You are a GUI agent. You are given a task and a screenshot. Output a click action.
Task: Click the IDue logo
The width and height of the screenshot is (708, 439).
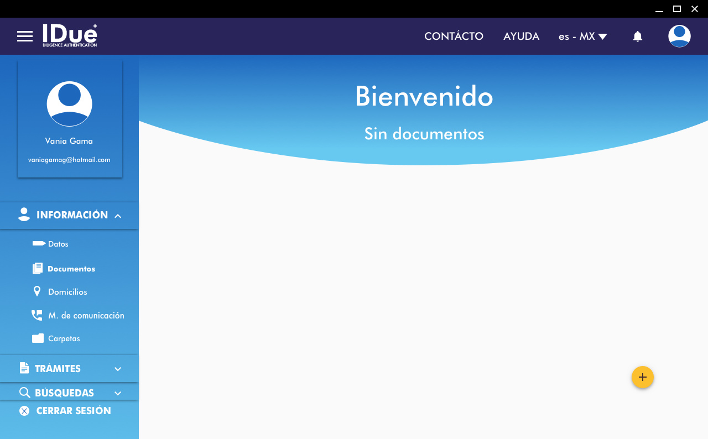tap(70, 35)
